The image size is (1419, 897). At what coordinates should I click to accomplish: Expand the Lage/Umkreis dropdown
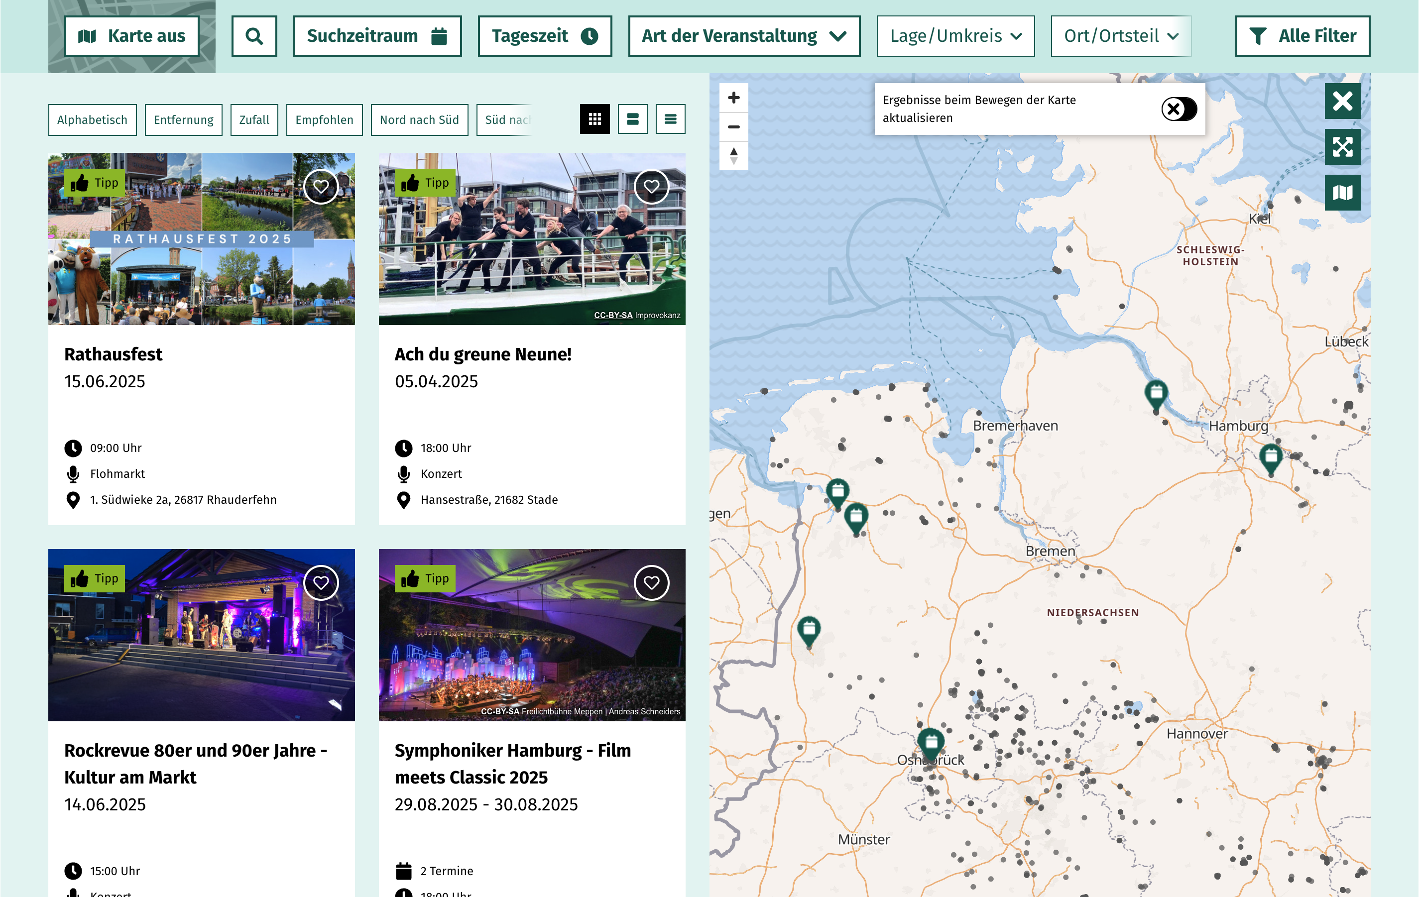pos(956,36)
